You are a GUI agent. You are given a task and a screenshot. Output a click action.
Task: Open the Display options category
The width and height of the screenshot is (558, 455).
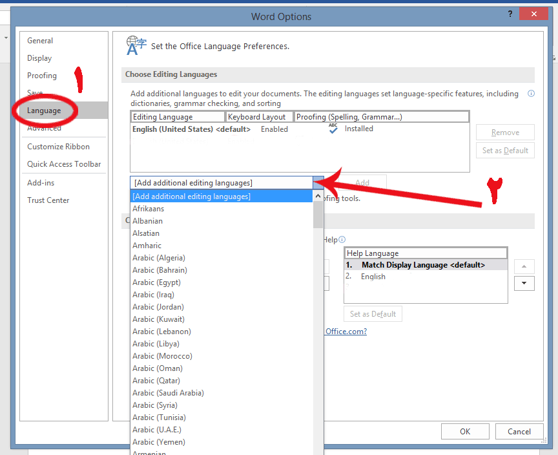coord(39,58)
